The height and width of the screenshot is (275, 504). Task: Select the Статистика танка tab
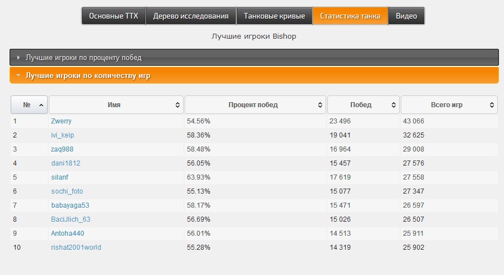click(350, 16)
